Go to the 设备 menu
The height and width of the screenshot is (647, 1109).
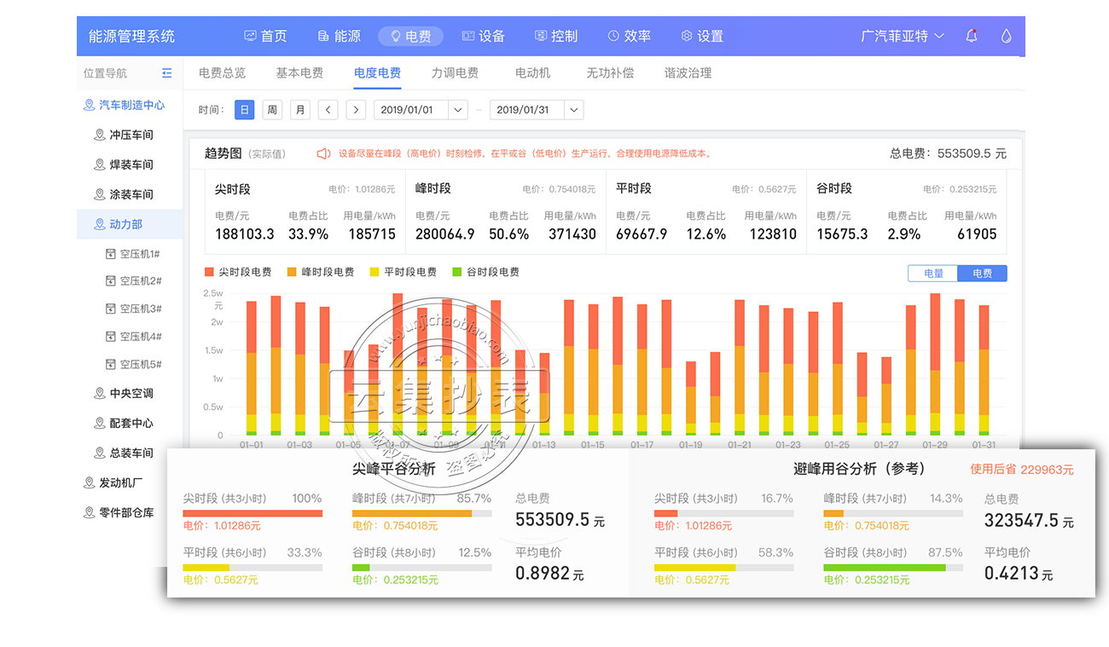coord(483,36)
